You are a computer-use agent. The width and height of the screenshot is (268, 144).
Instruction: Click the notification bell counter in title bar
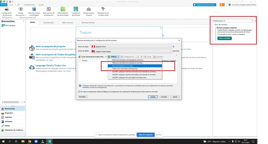point(222,5)
